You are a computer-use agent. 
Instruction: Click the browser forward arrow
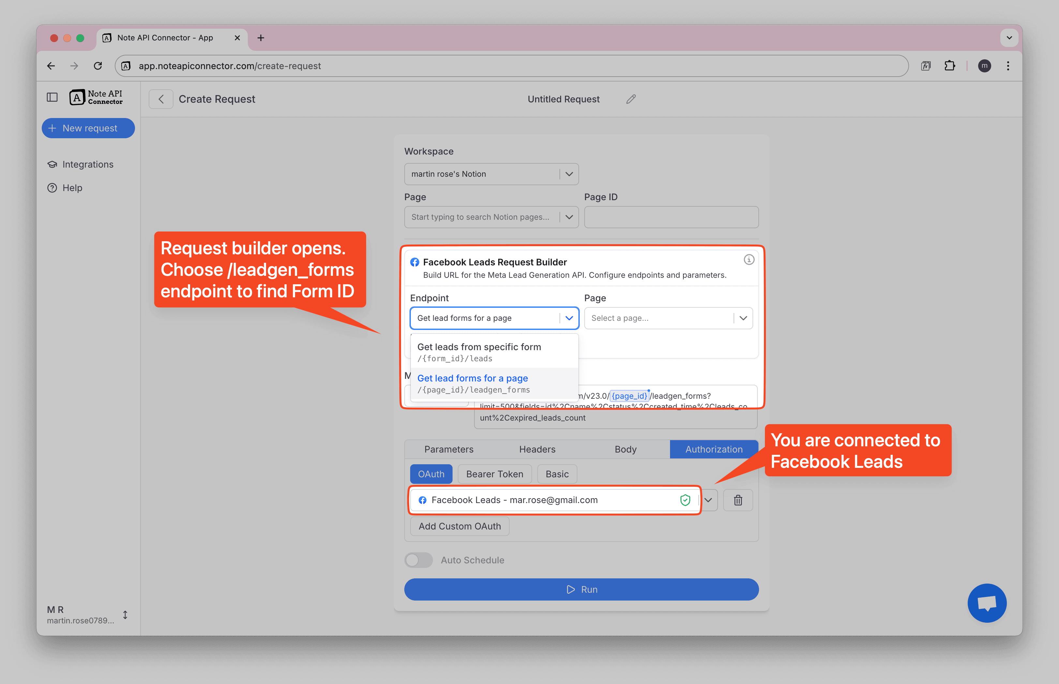tap(74, 66)
